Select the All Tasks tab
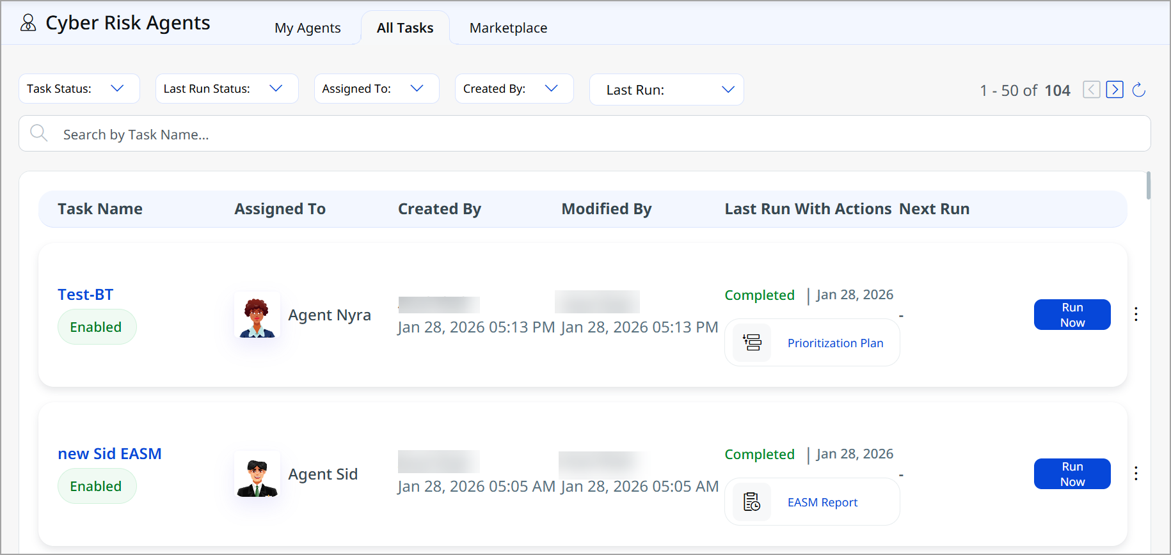1171x555 pixels. (405, 28)
